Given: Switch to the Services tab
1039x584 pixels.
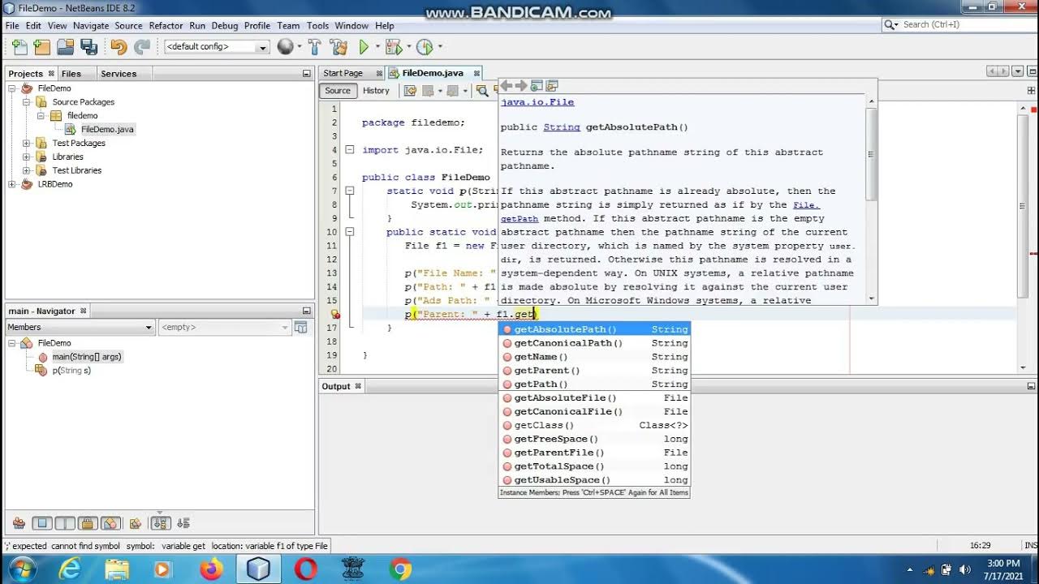Looking at the screenshot, I should (x=119, y=74).
